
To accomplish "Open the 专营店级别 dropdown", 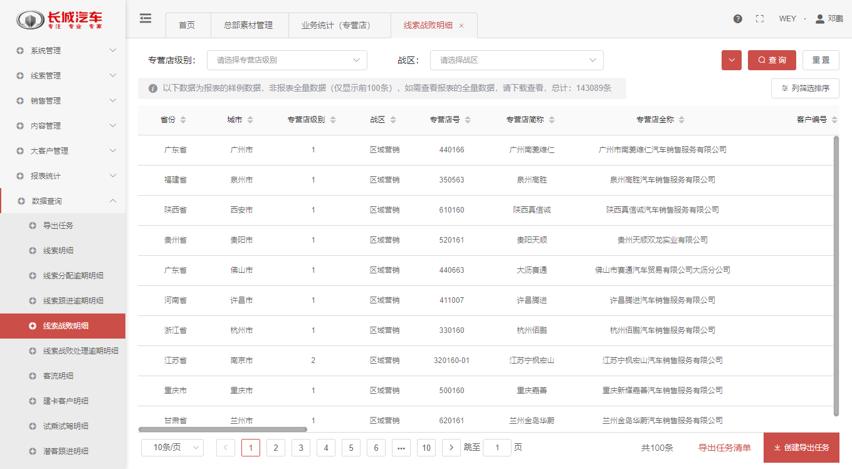I will coord(287,60).
